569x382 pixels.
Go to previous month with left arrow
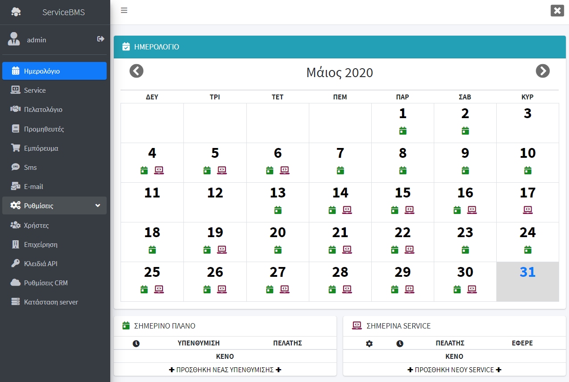point(137,71)
